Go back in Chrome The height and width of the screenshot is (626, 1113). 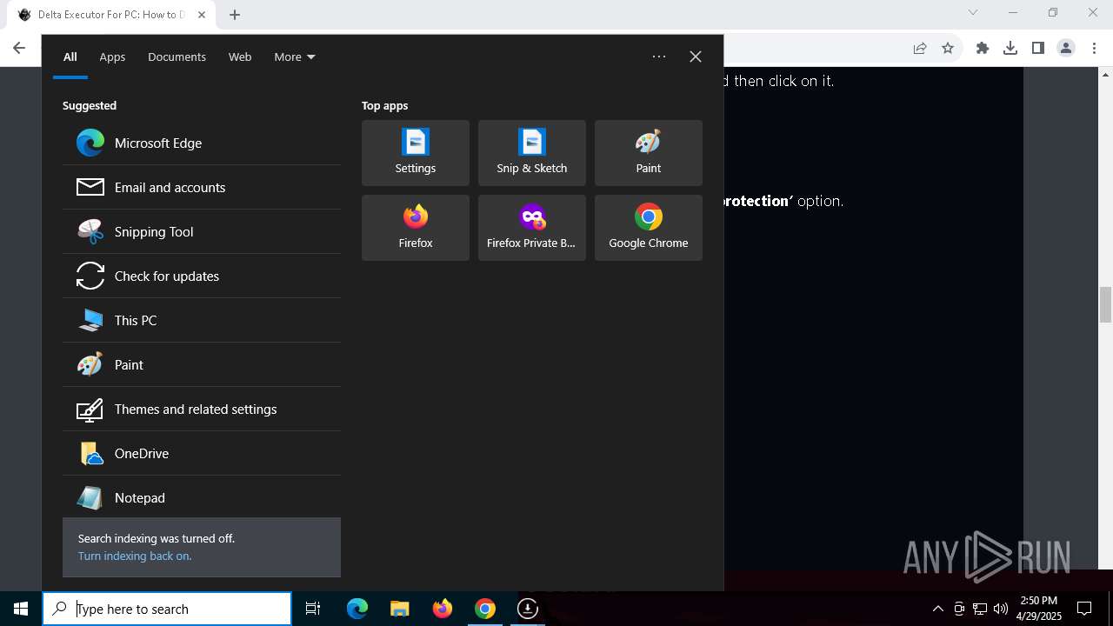19,48
